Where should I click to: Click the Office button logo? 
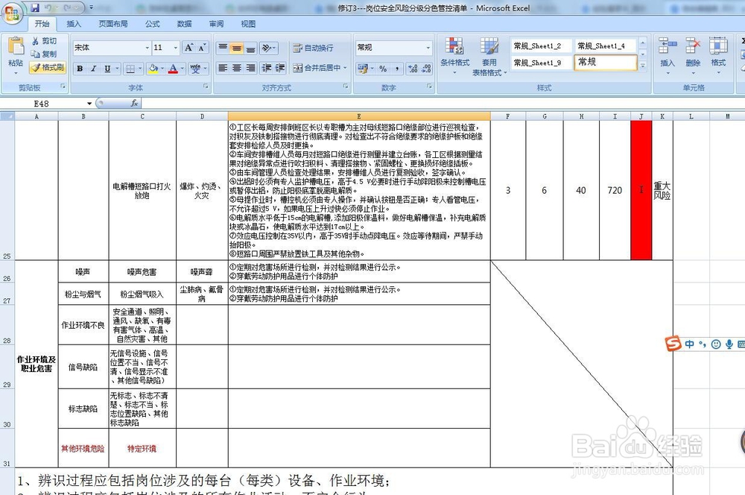click(13, 13)
